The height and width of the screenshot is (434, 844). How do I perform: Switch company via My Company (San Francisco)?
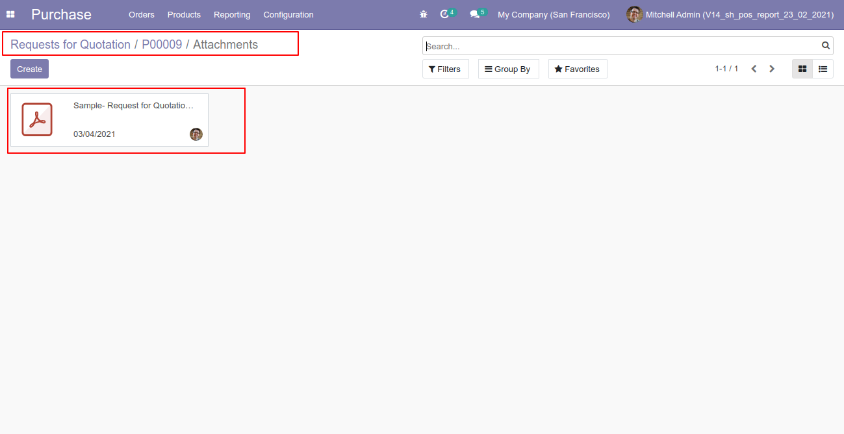554,14
